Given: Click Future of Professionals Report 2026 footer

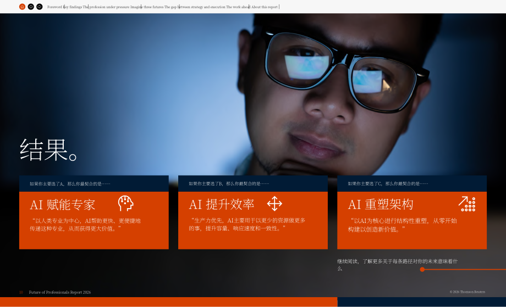Looking at the screenshot, I should (60, 292).
